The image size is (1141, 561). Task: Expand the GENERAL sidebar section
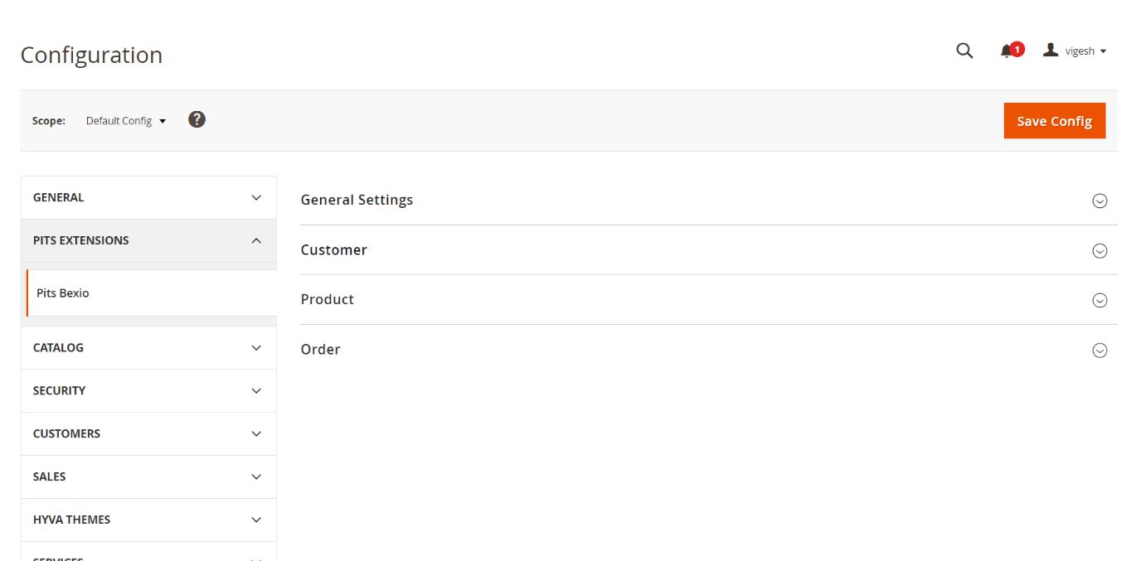point(148,197)
